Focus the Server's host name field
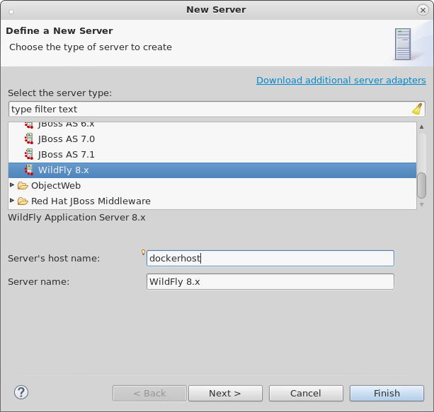This screenshot has width=434, height=412. [x=269, y=259]
